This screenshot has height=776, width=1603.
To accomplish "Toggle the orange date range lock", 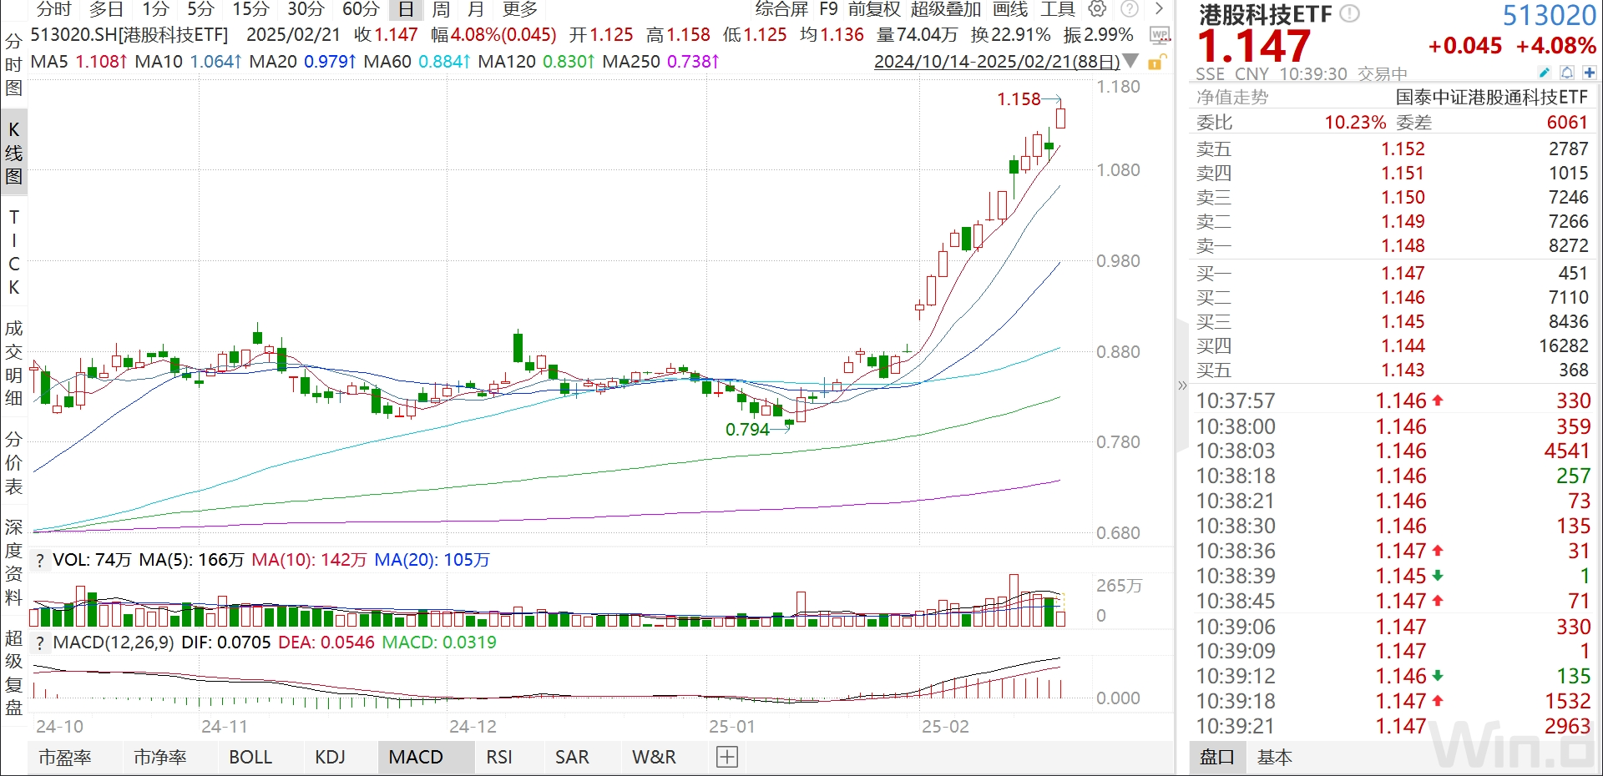I will pos(1156,62).
